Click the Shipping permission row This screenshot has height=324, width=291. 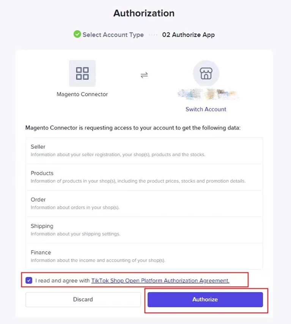pos(144,230)
